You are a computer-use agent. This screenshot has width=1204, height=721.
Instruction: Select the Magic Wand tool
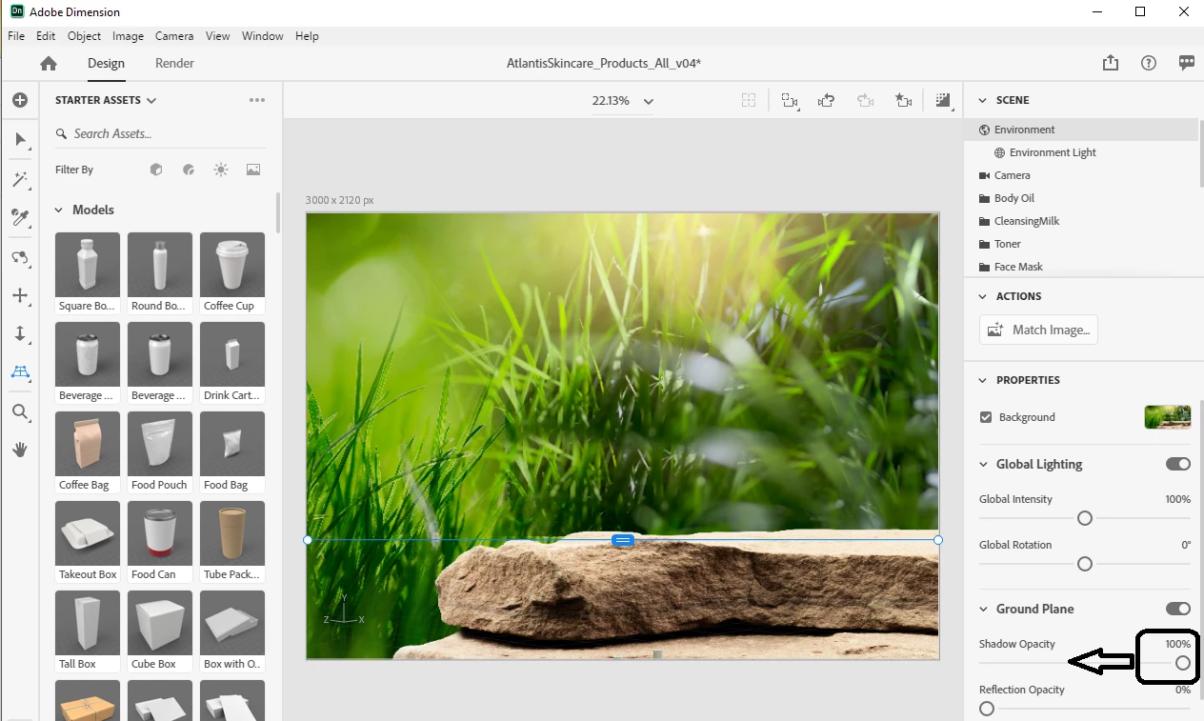point(20,179)
